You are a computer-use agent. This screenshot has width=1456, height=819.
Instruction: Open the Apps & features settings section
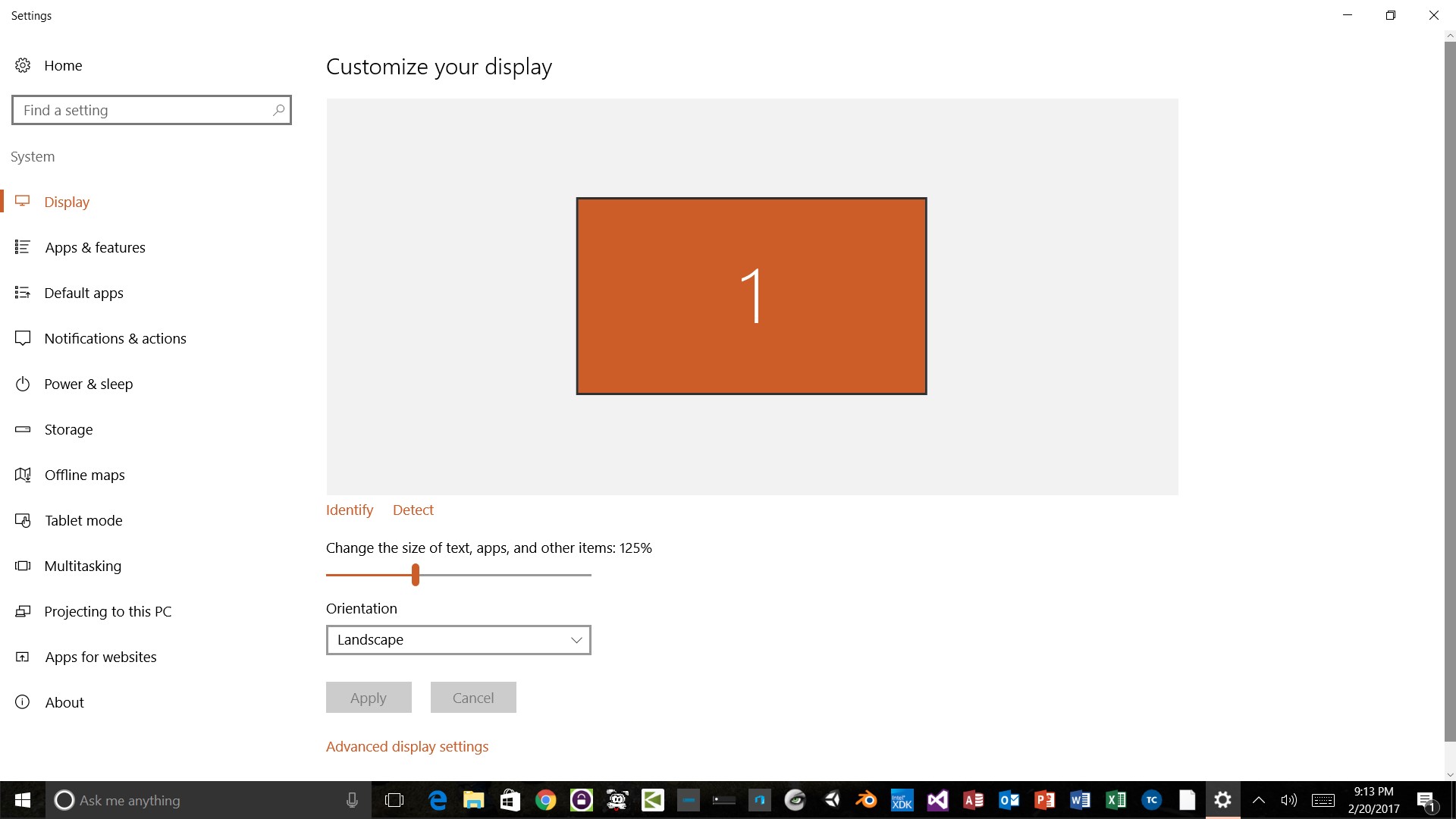tap(95, 247)
